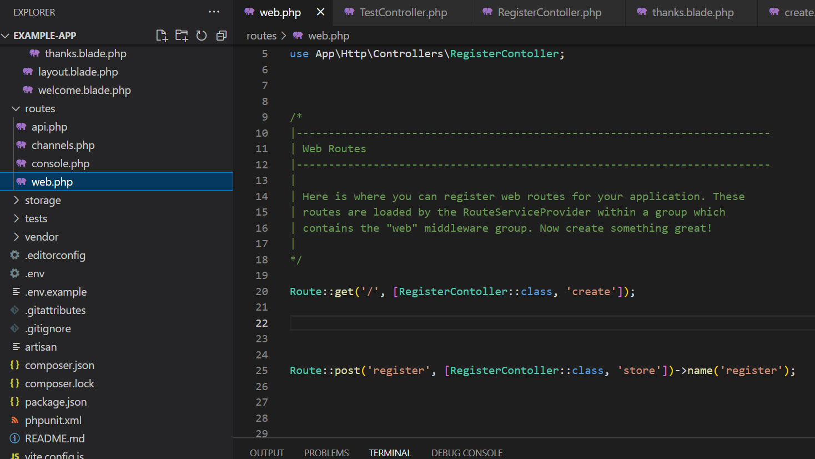Click the 'create' string on line 20
Image resolution: width=815 pixels, height=459 pixels.
tap(591, 292)
